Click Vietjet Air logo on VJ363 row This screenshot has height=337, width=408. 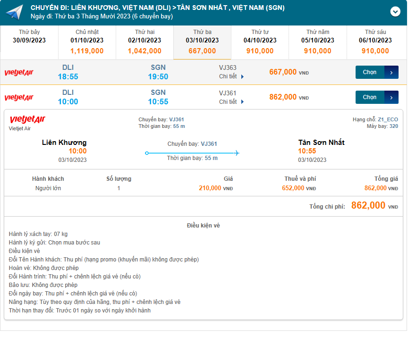(19, 73)
